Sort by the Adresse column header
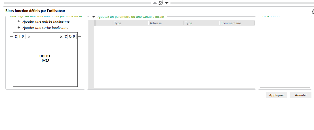This screenshot has width=314, height=130. 166,23
